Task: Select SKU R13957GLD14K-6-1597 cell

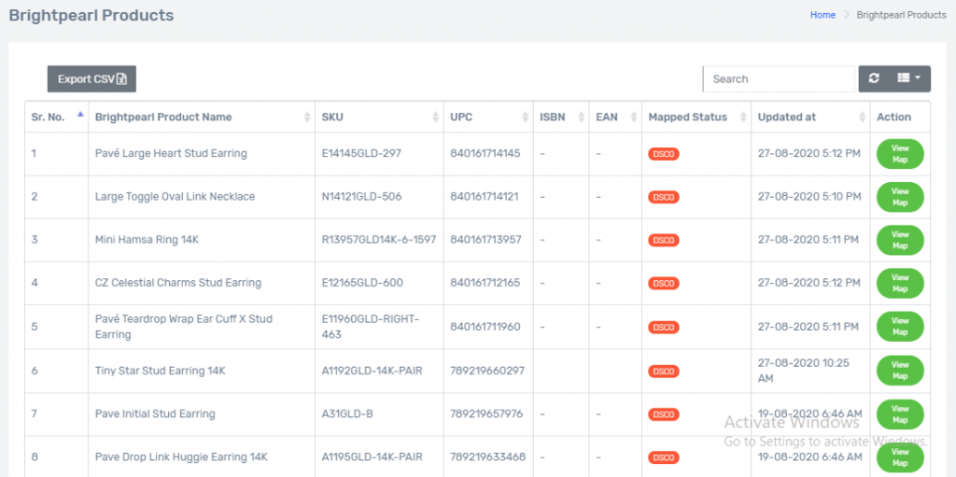Action: (x=379, y=240)
